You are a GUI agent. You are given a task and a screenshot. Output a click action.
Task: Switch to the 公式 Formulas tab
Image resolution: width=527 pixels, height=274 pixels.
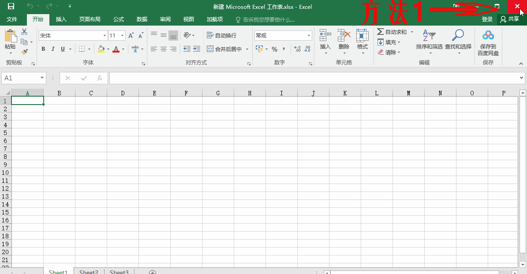[118, 19]
